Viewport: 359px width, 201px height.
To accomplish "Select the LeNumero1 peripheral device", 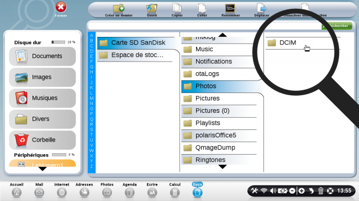I will [x=43, y=164].
